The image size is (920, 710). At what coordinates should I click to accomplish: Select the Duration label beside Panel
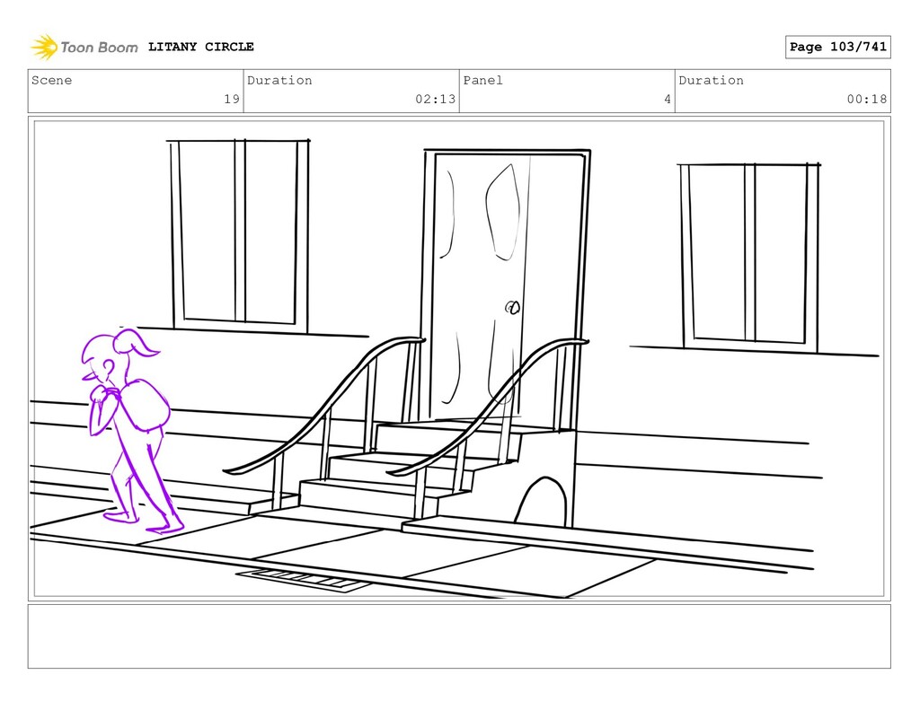pos(712,80)
